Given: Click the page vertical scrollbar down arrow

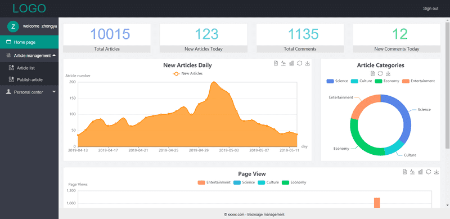Looking at the screenshot, I should (447, 205).
